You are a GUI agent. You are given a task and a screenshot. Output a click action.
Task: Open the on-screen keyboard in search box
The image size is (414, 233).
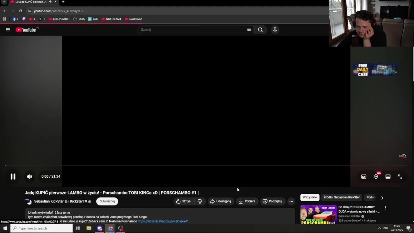click(249, 30)
